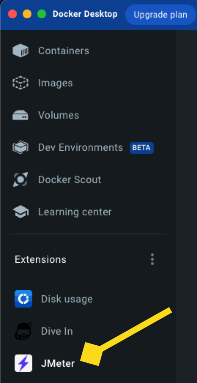Click the BETA badge next to Dev Environments
The image size is (197, 383).
click(x=142, y=147)
